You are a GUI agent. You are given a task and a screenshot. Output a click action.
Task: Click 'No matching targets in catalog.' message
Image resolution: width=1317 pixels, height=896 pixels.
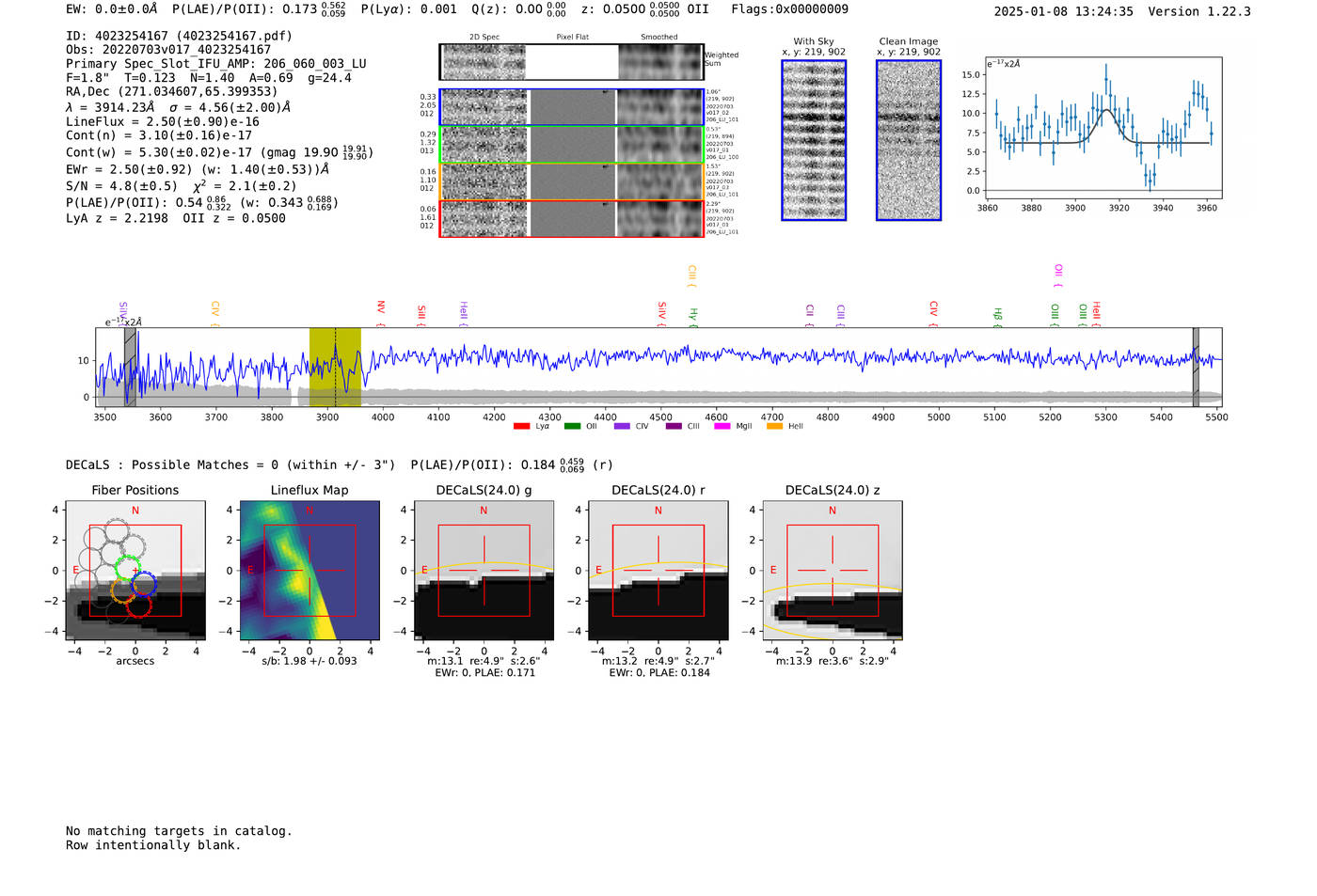(179, 830)
